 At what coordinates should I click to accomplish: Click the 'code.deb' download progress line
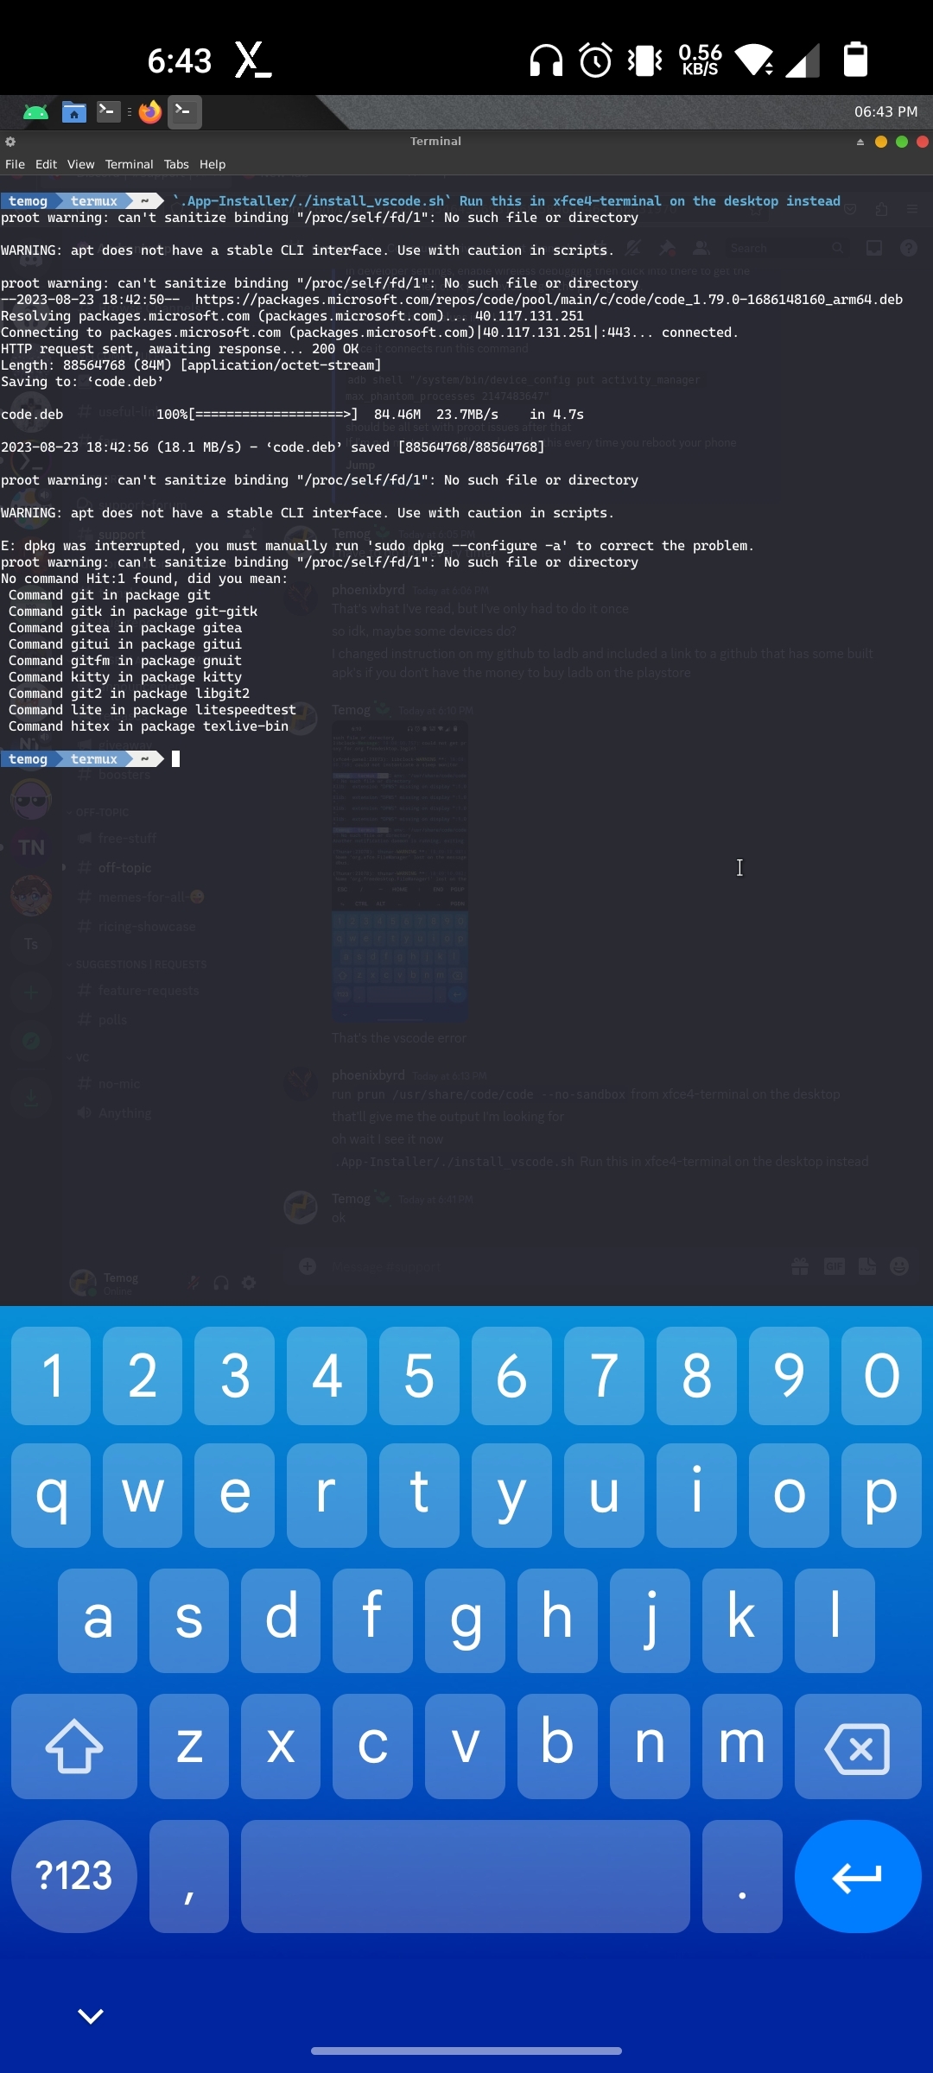[292, 415]
